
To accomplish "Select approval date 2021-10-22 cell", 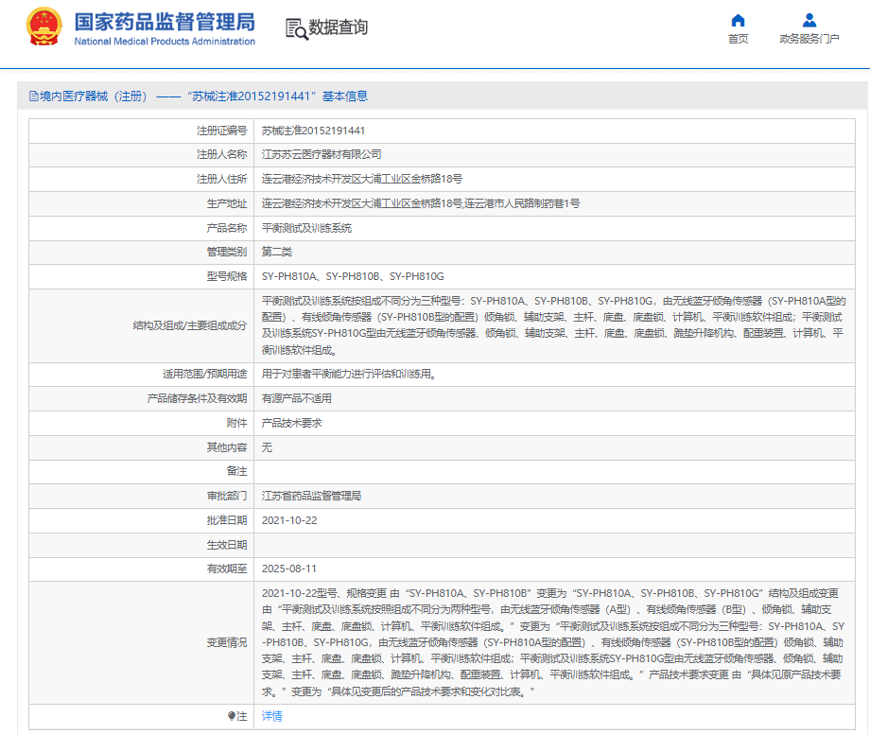I will point(289,520).
